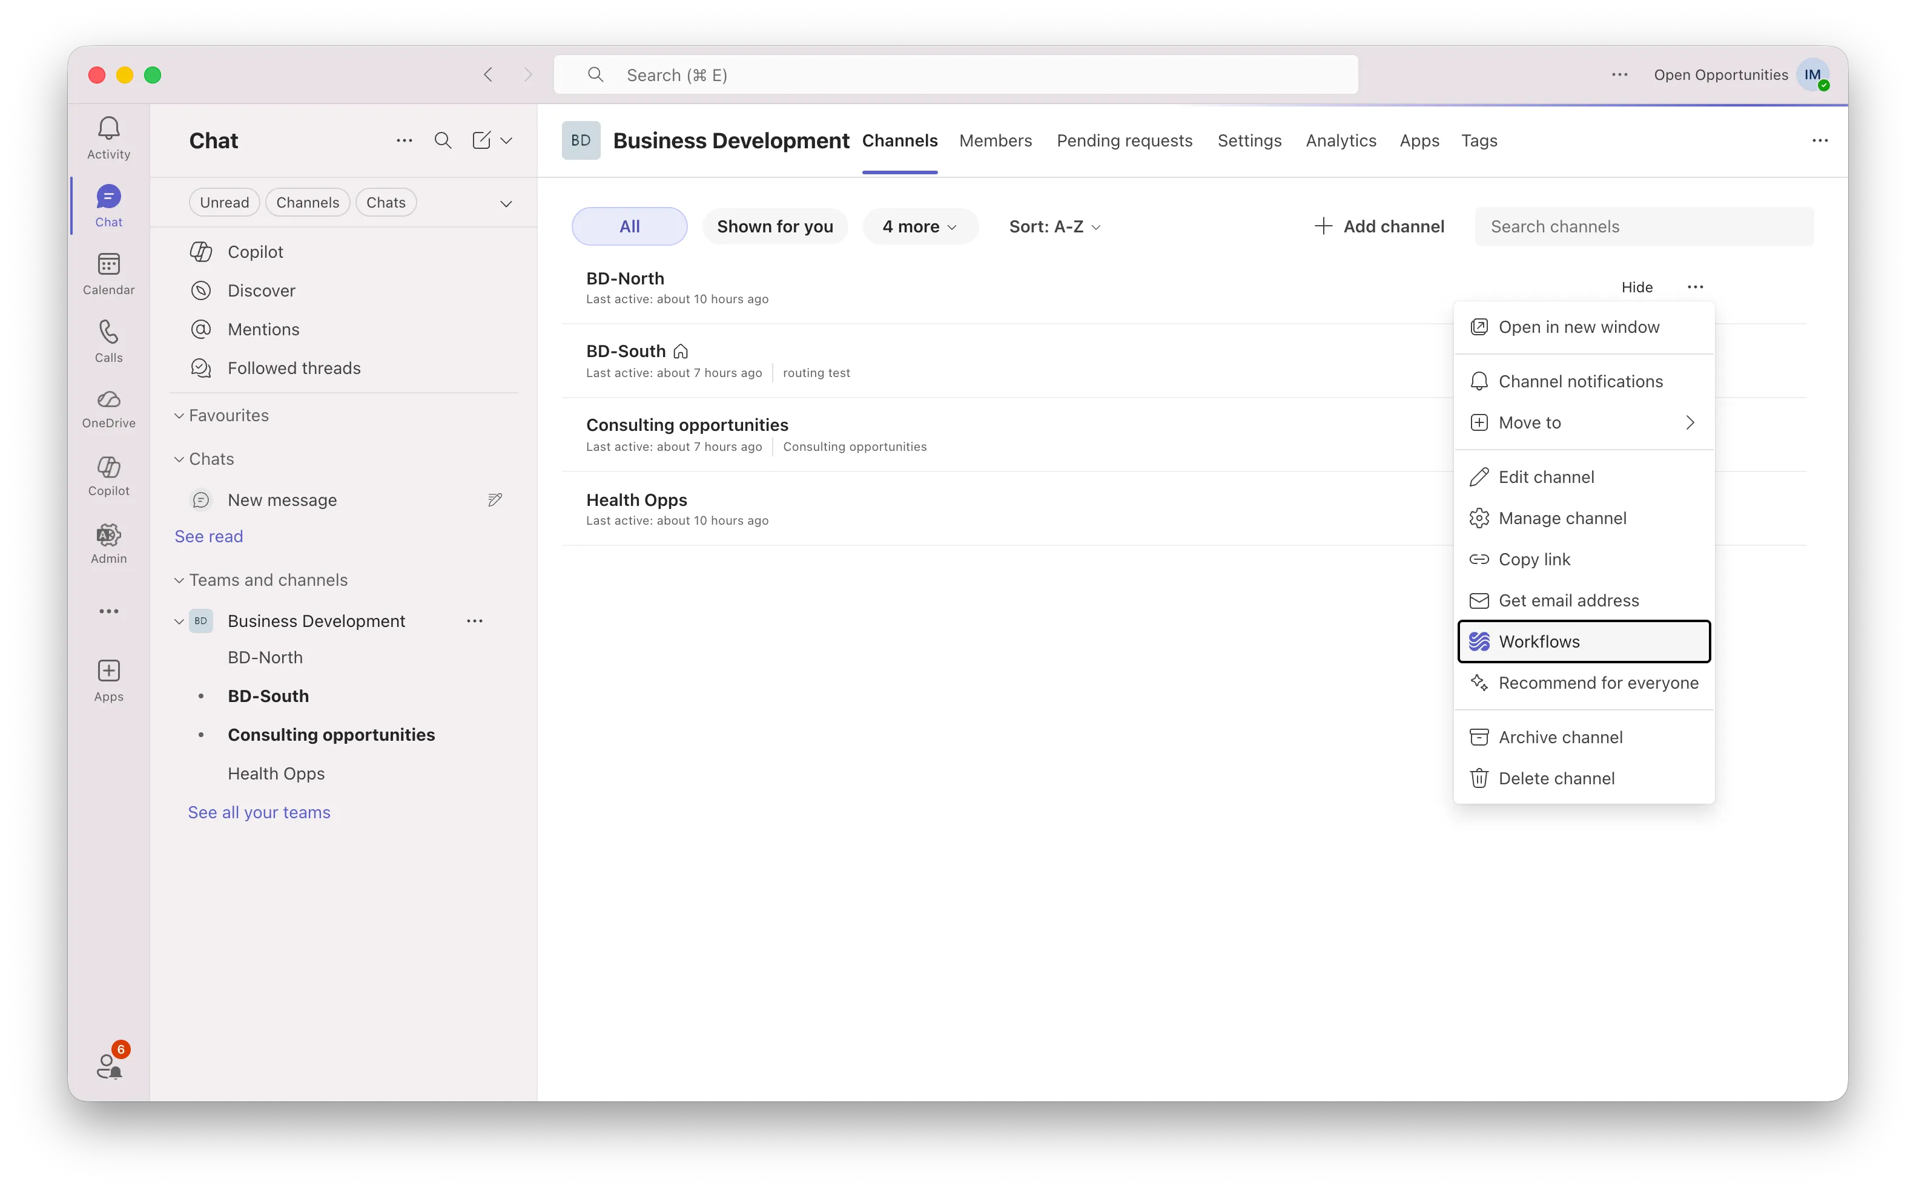Click the Search channels field

pos(1644,226)
